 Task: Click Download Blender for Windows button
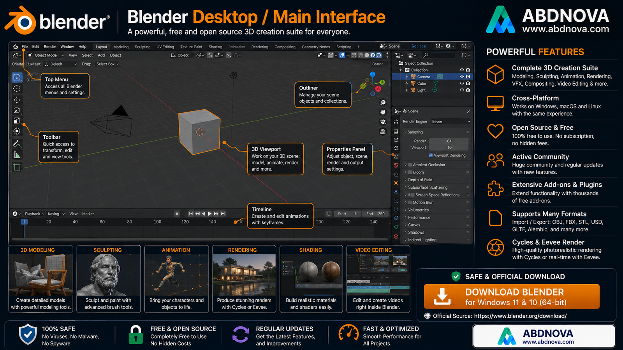512,297
